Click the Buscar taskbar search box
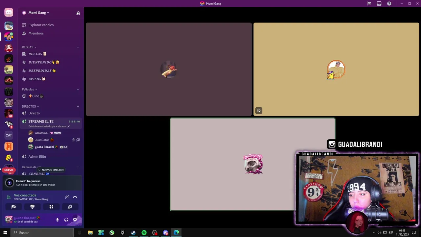 click(x=42, y=233)
